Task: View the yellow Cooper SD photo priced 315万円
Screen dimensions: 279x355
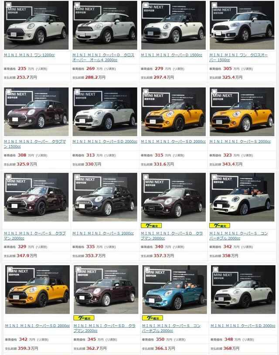Action: [x=174, y=112]
